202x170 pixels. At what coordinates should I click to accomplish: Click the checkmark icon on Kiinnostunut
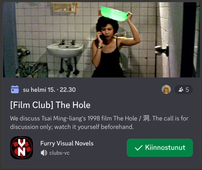click(x=139, y=148)
